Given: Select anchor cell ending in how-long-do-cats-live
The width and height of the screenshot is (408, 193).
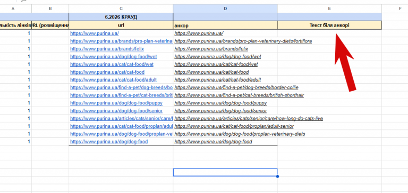Looking at the screenshot, I should click(225, 118).
